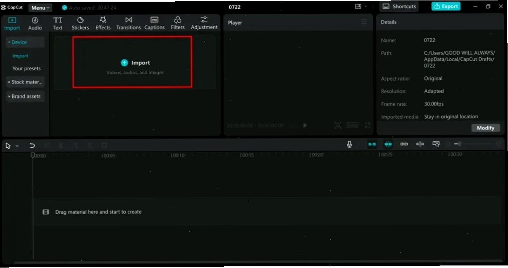Open the Filters tab
Image resolution: width=508 pixels, height=268 pixels.
[178, 23]
